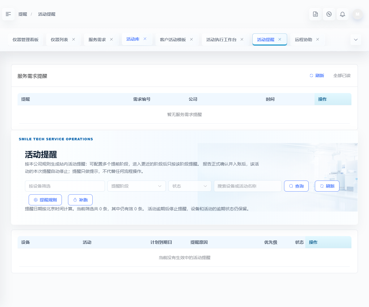Switch to the 服务需求 tab
Screen dimensions: 369x307
97,39
